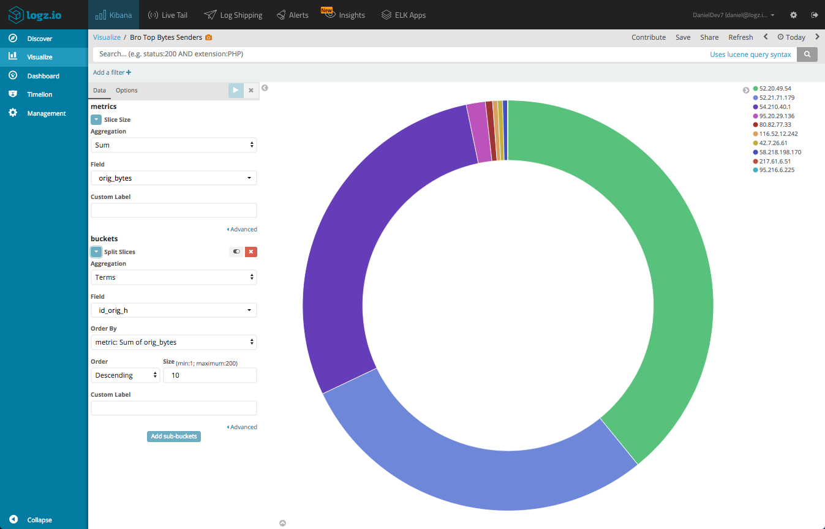Click the logz.io logo
This screenshot has height=529, width=825.
click(34, 15)
